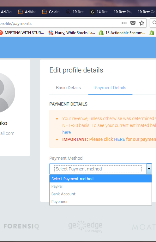Follow the 'here' estimated balance link

(x=67, y=132)
